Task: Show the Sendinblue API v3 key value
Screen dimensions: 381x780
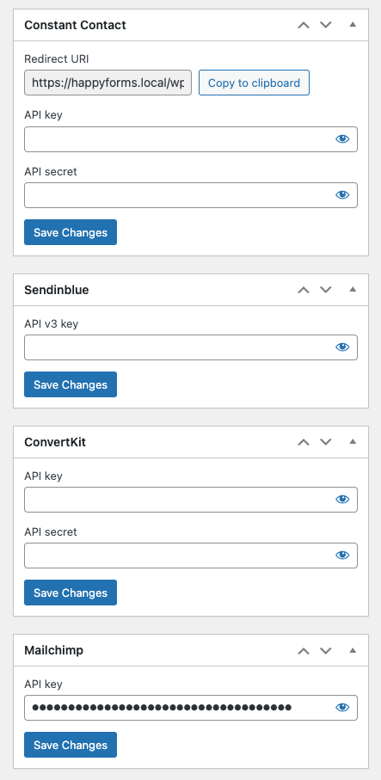Action: 342,347
